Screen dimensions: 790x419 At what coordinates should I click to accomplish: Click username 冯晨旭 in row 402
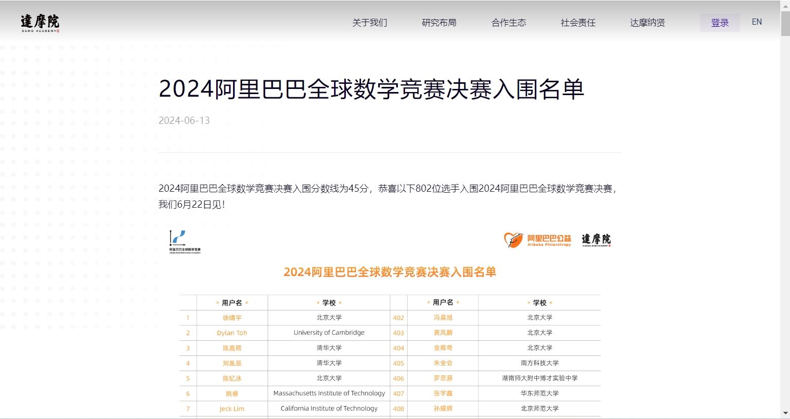[x=443, y=318]
